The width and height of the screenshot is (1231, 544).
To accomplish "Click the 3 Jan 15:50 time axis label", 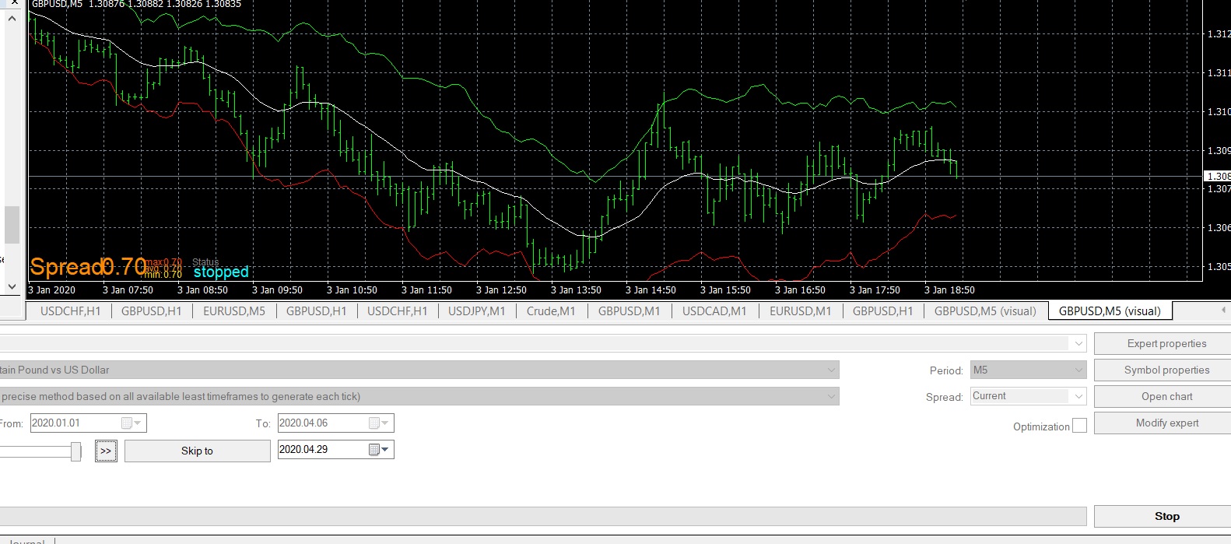I will tap(725, 290).
